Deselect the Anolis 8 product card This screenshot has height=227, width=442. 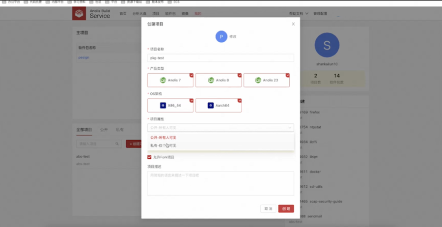(x=219, y=80)
